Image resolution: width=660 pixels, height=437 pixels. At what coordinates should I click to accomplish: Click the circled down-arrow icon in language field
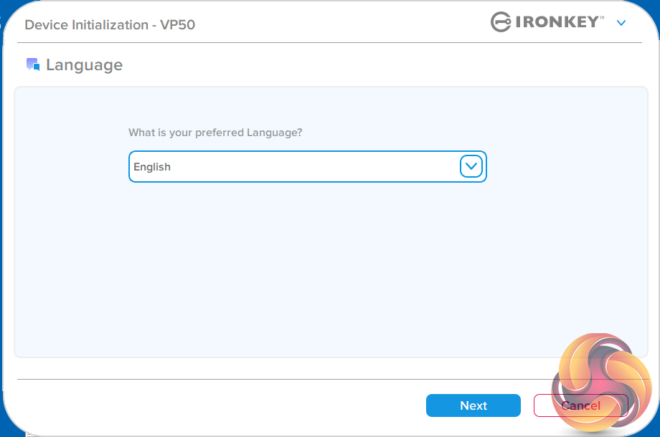pos(471,167)
